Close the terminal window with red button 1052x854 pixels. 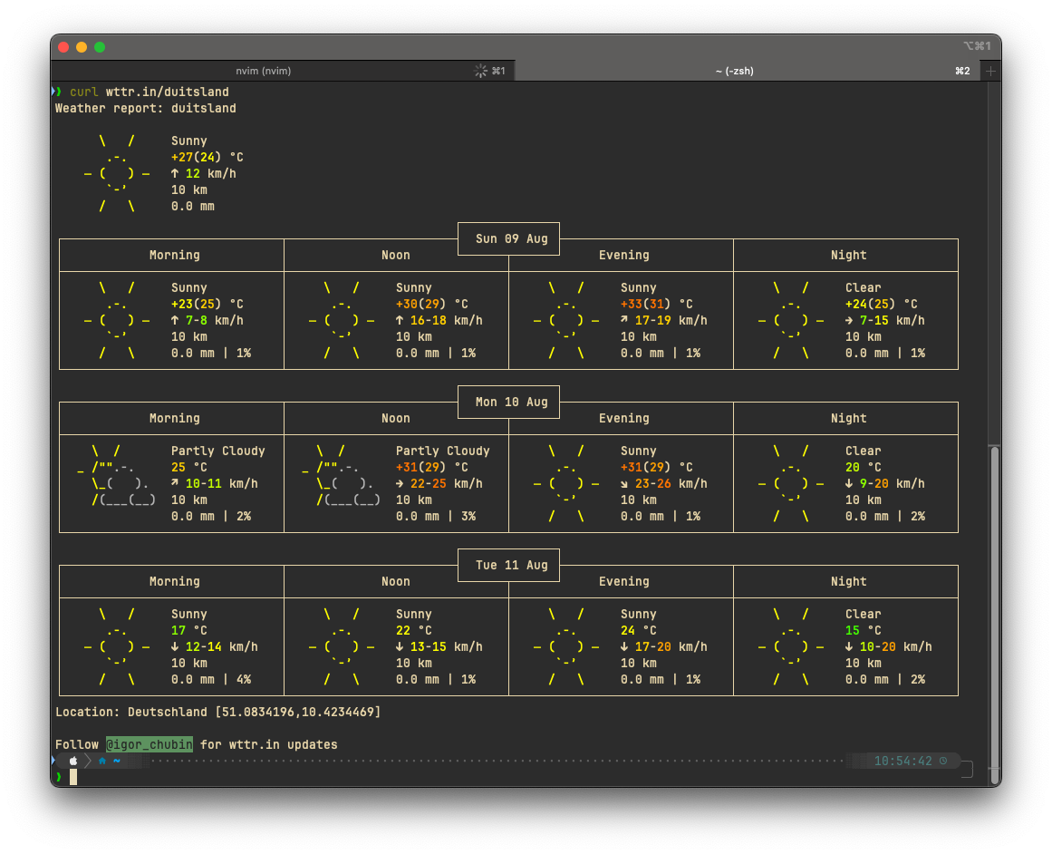coord(63,47)
